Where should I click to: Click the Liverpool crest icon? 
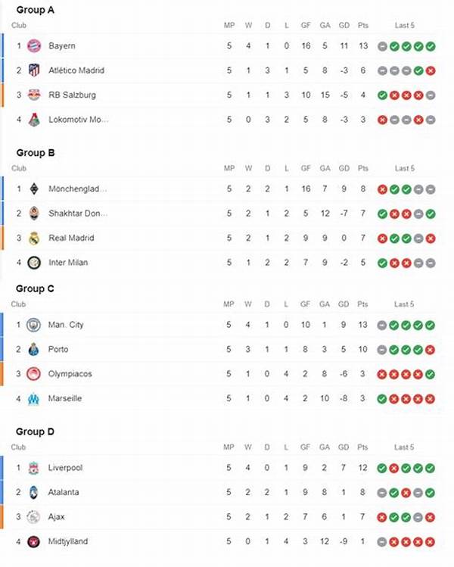tap(33, 468)
